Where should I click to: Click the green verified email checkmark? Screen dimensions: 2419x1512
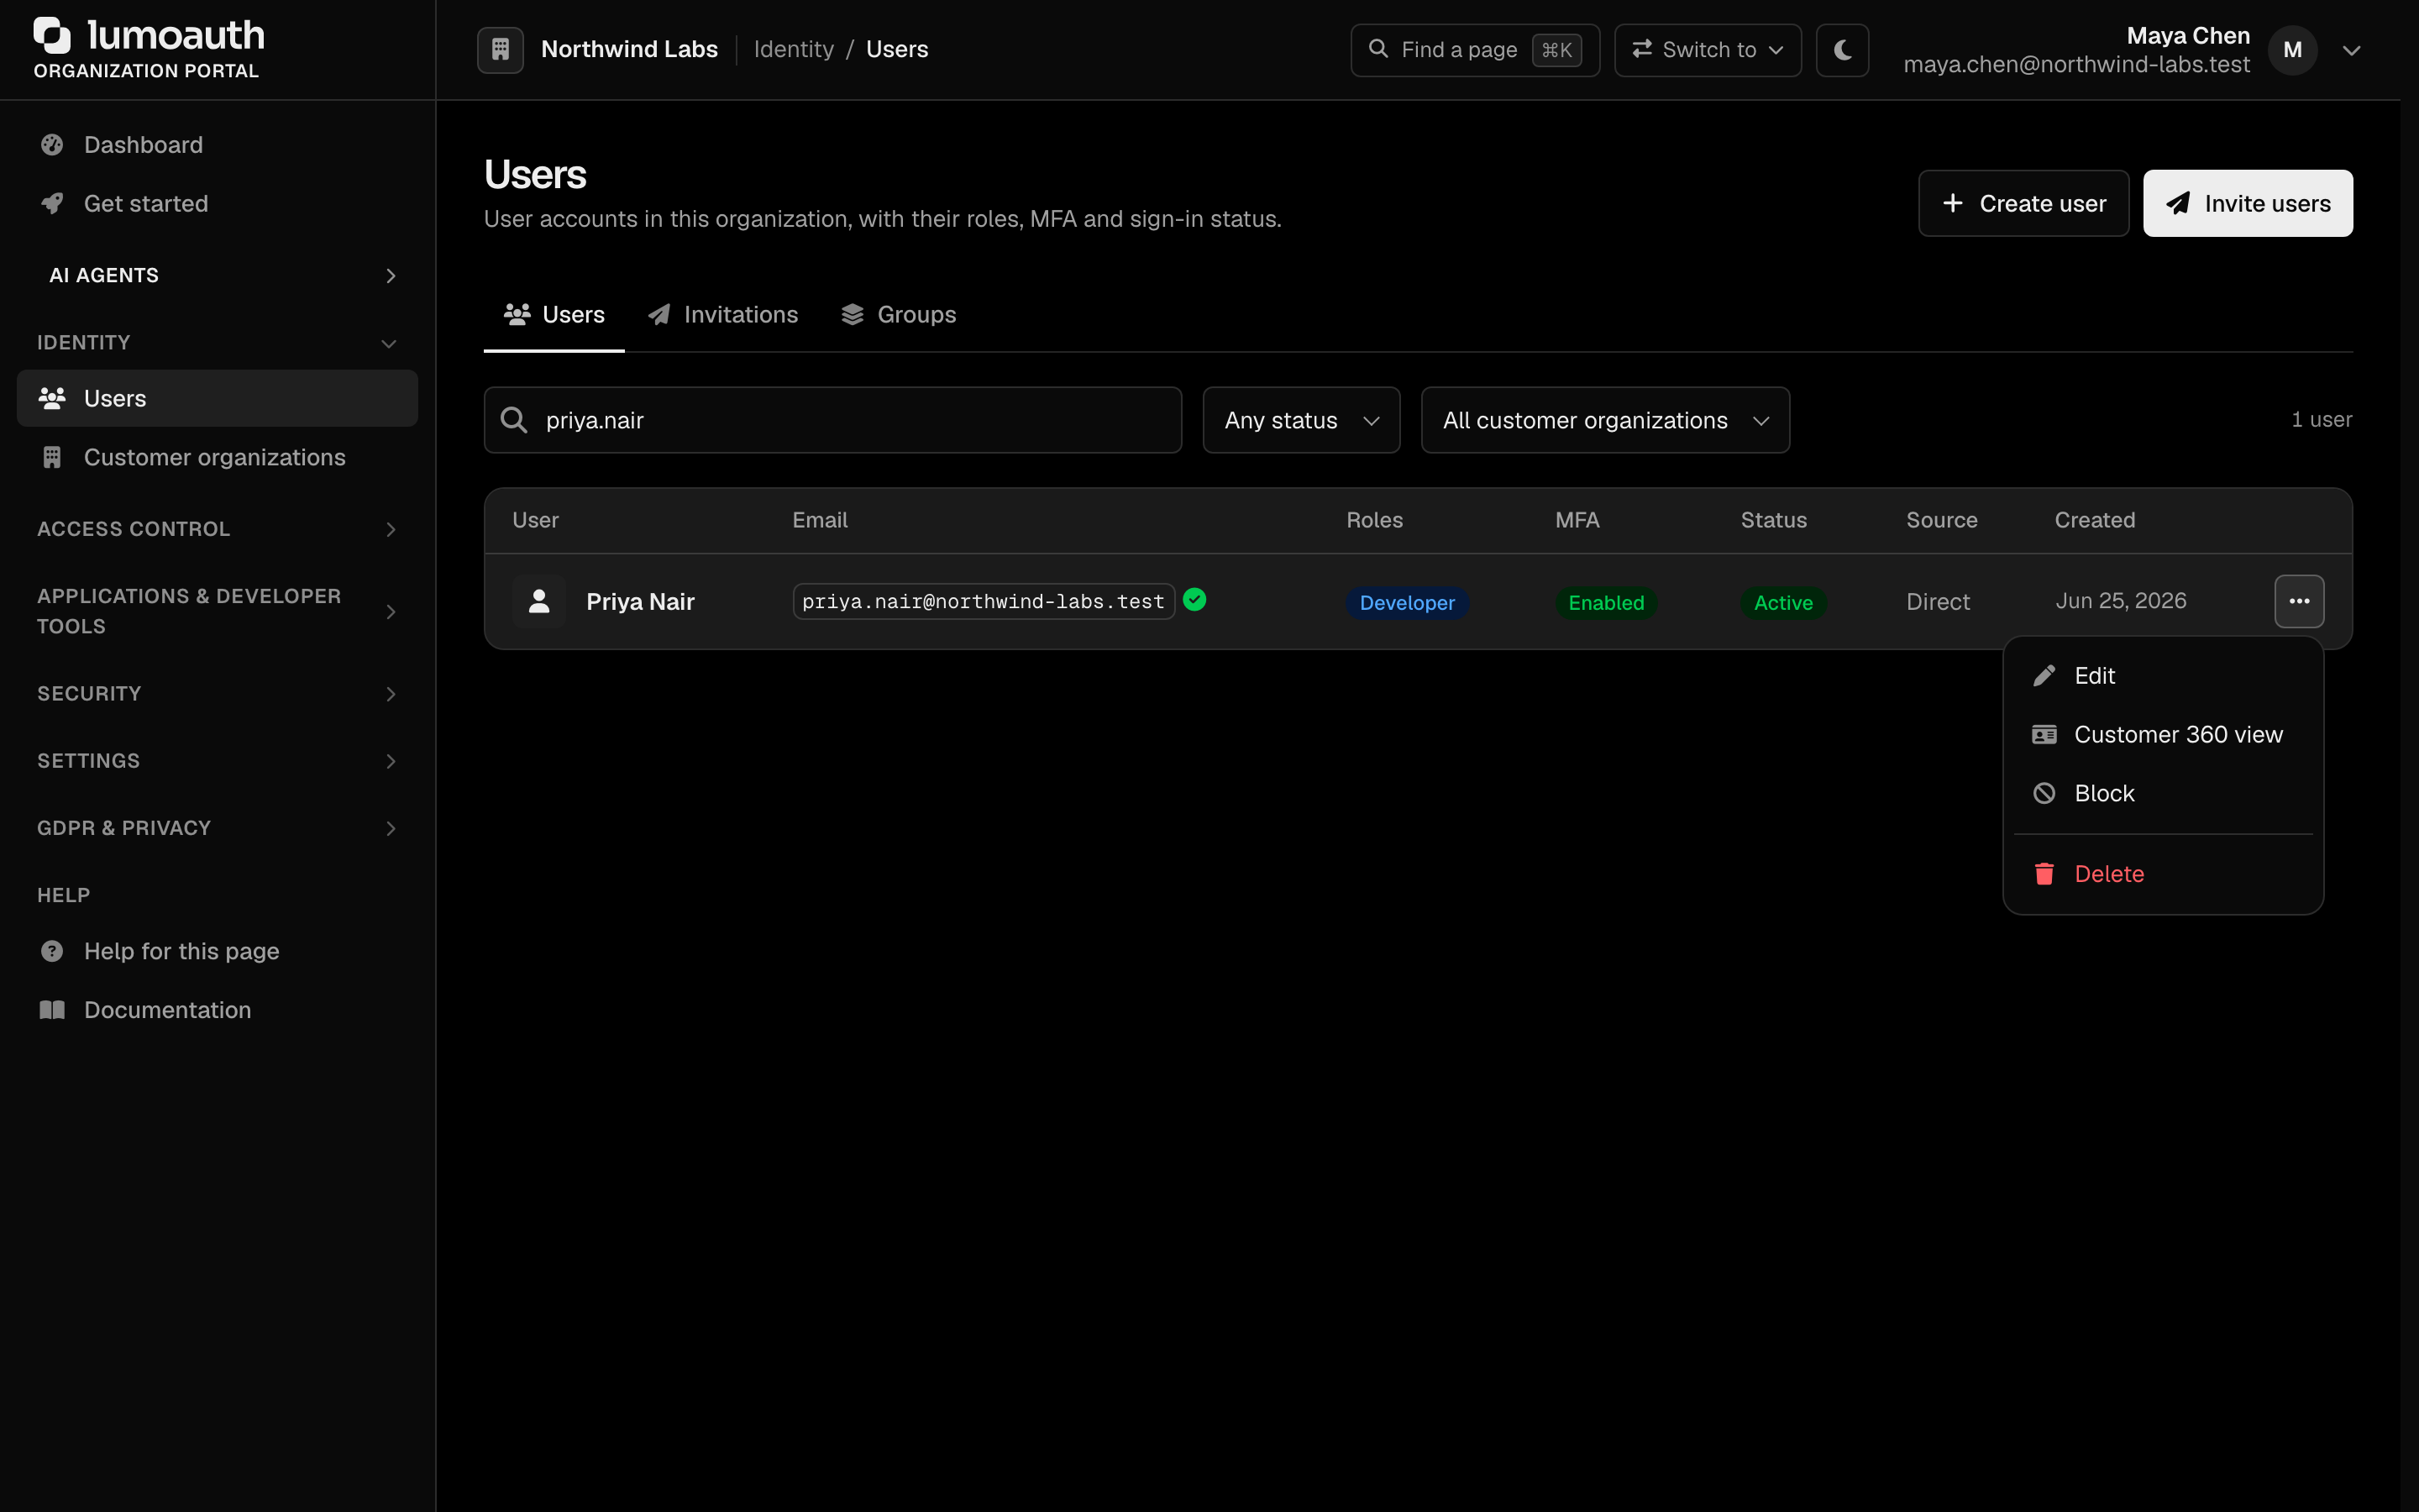pyautogui.click(x=1194, y=599)
